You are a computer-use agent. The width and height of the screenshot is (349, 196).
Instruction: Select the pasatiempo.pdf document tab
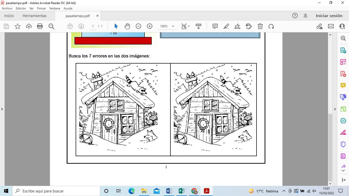coord(78,16)
